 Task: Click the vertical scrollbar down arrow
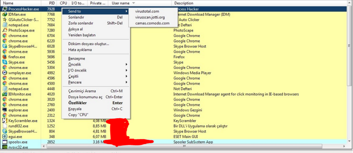(x=349, y=141)
